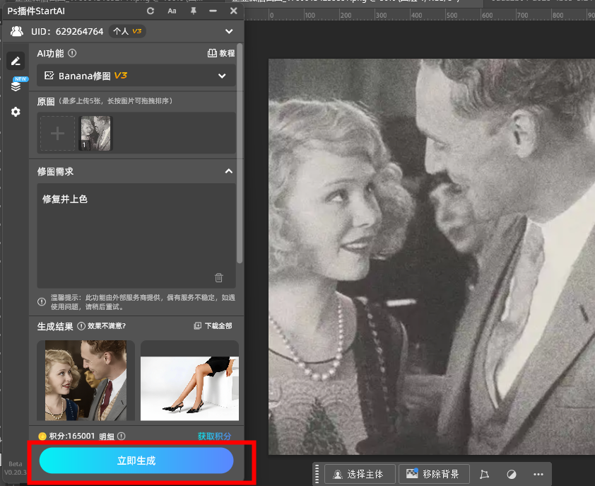This screenshot has height=486, width=595.
Task: Open plugin settings gear icon
Action: pos(16,112)
